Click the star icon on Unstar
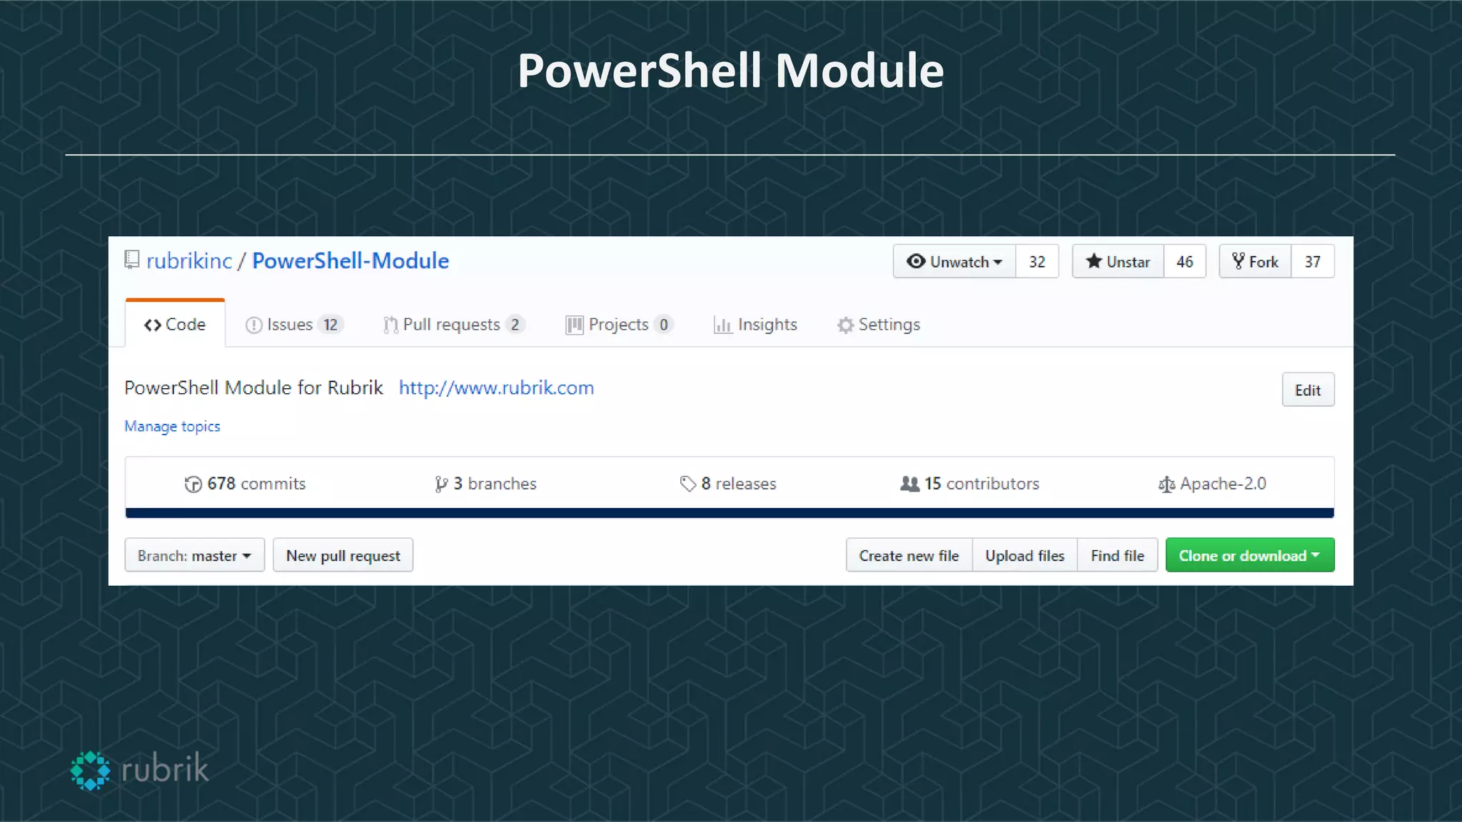 pos(1094,261)
